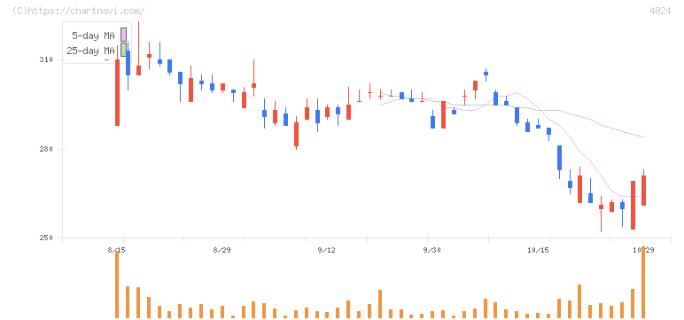
Task: Click the 4824 stock code label
Action: pos(660,11)
